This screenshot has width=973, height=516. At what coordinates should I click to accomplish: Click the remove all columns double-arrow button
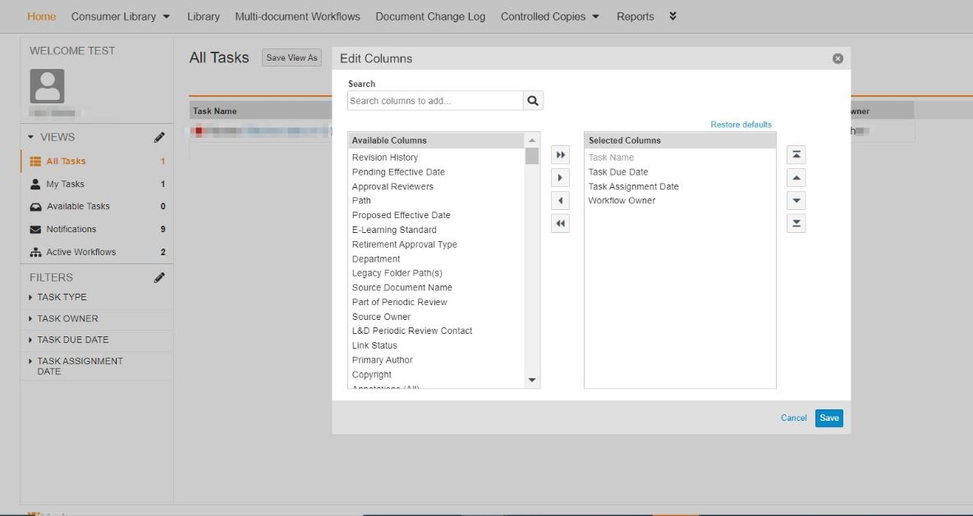tap(560, 223)
